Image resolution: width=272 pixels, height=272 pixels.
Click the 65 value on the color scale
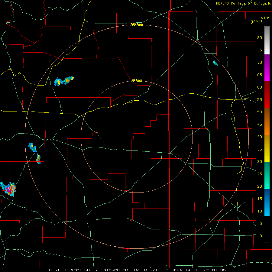260,75
